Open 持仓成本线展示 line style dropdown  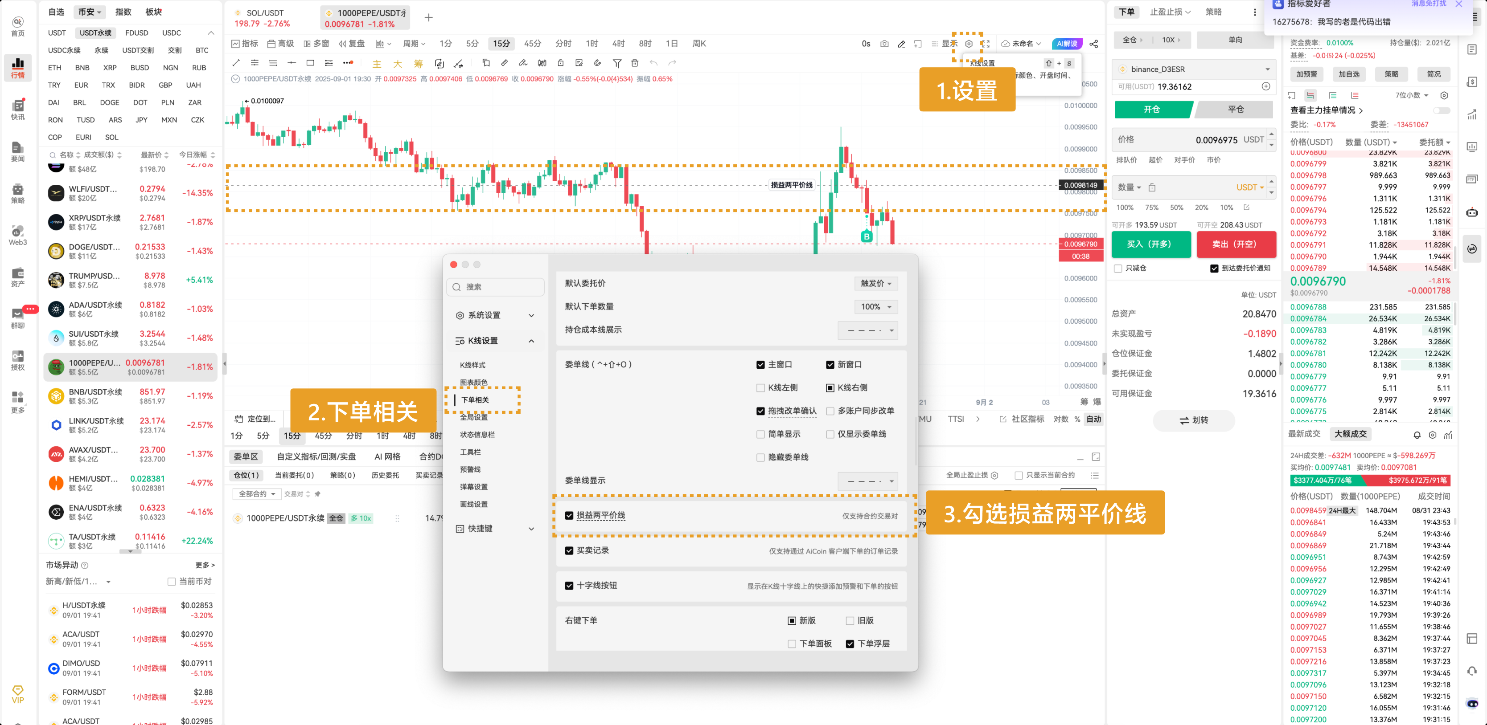(867, 330)
